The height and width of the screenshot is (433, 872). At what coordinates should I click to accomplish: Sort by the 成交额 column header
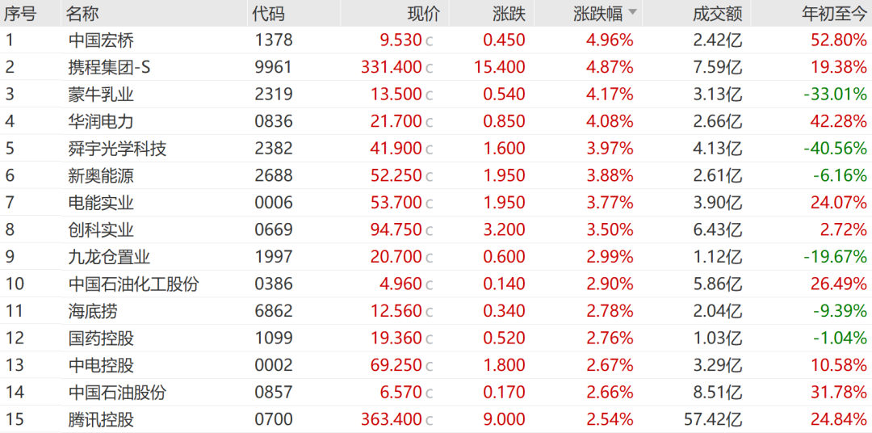pyautogui.click(x=717, y=13)
